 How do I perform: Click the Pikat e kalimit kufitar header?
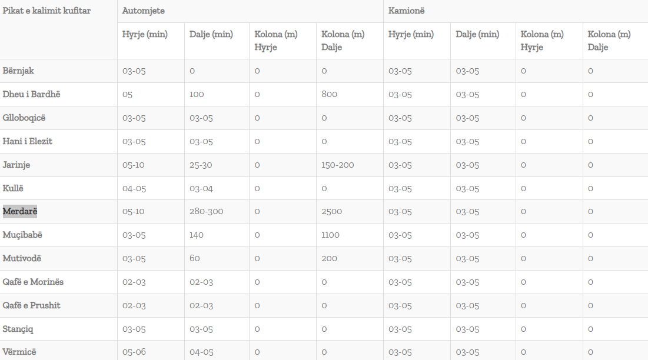(46, 11)
